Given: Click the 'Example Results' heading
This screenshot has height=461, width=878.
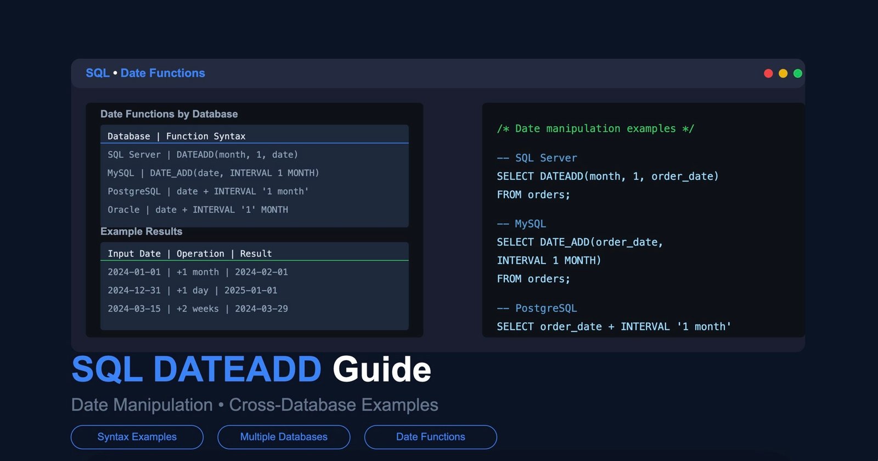Looking at the screenshot, I should click(142, 231).
